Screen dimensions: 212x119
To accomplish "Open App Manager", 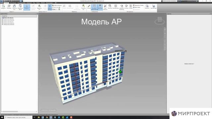I will click(153, 7).
